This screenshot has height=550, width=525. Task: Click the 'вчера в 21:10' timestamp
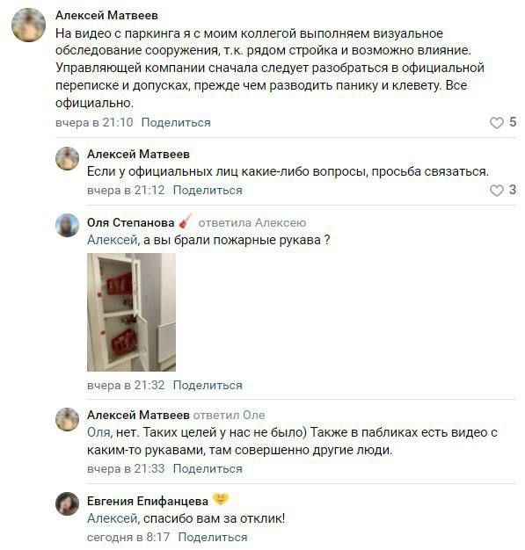(x=94, y=123)
